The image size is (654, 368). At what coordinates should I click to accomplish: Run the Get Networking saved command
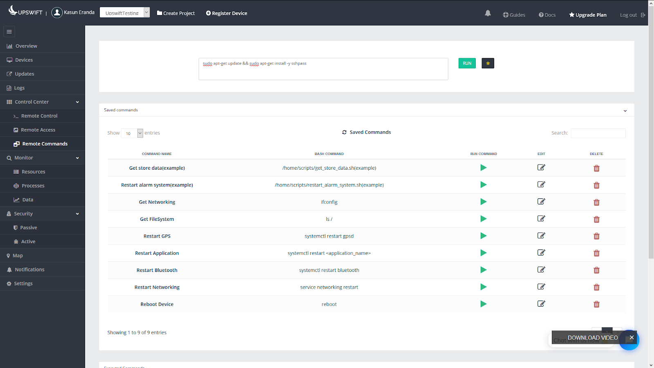(x=484, y=202)
